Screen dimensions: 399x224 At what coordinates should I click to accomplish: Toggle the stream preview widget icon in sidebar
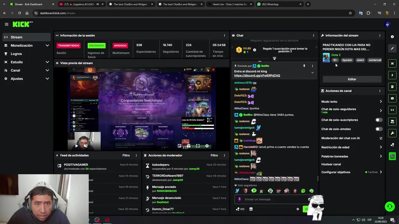(x=392, y=63)
